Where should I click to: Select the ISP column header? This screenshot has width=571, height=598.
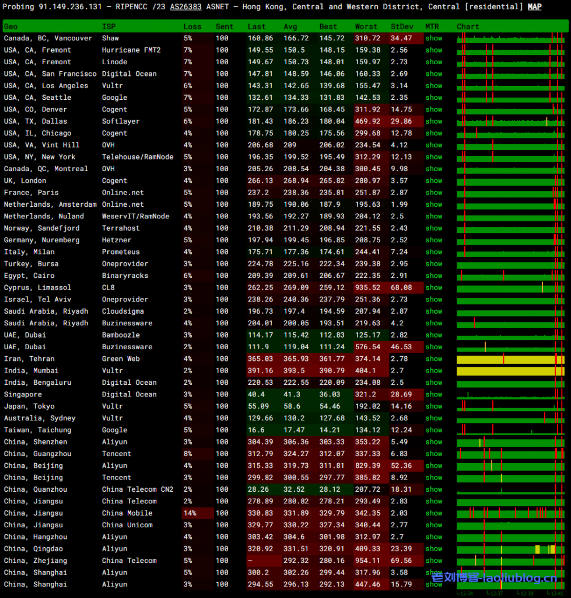(x=108, y=27)
